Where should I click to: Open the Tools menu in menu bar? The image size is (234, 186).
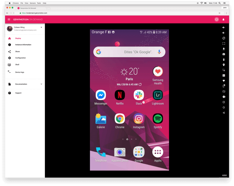click(x=39, y=3)
